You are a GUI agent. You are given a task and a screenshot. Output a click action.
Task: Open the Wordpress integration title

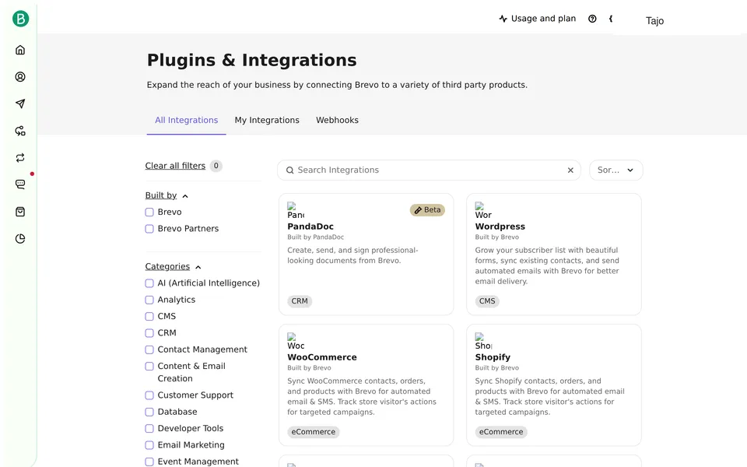500,226
